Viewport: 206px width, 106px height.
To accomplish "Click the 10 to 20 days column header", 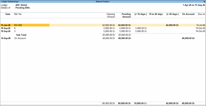I will [x=156, y=14].
